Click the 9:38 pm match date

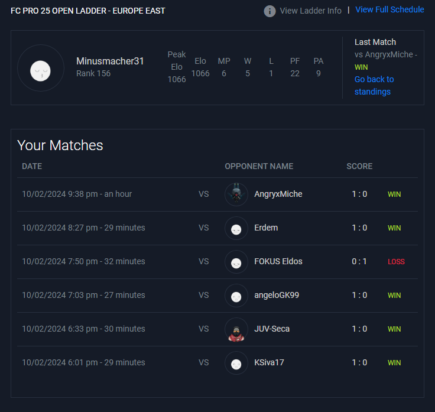[x=77, y=194]
